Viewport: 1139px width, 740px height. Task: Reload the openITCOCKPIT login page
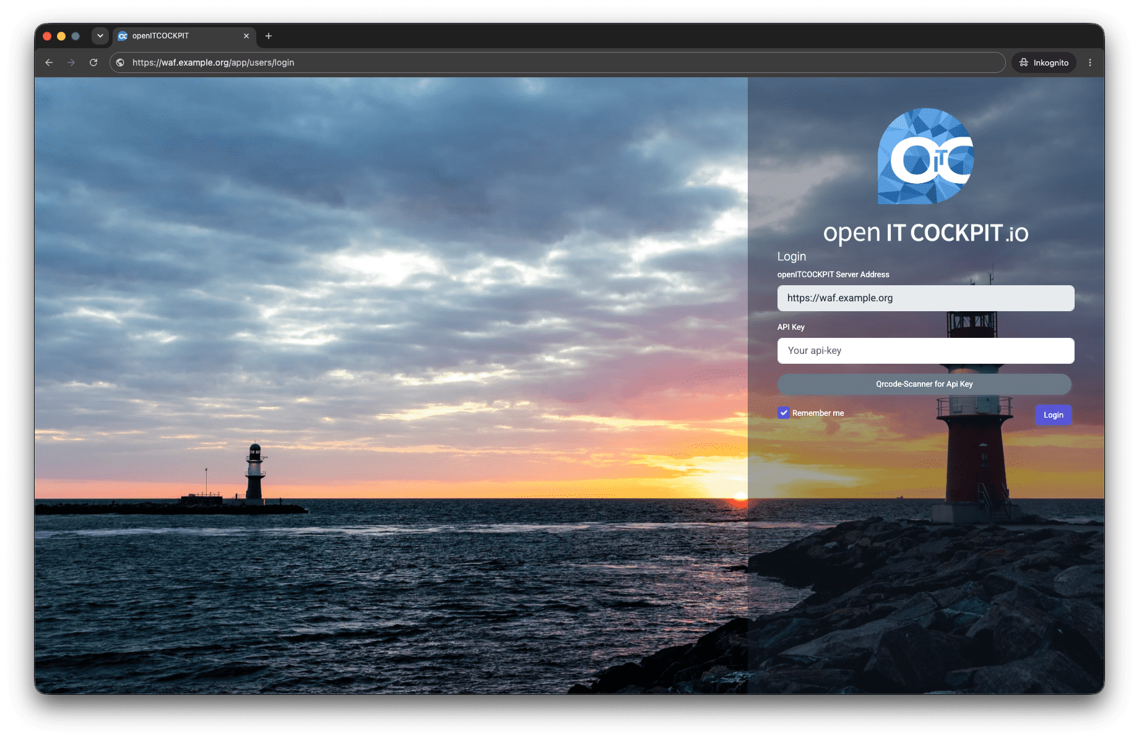coord(93,62)
